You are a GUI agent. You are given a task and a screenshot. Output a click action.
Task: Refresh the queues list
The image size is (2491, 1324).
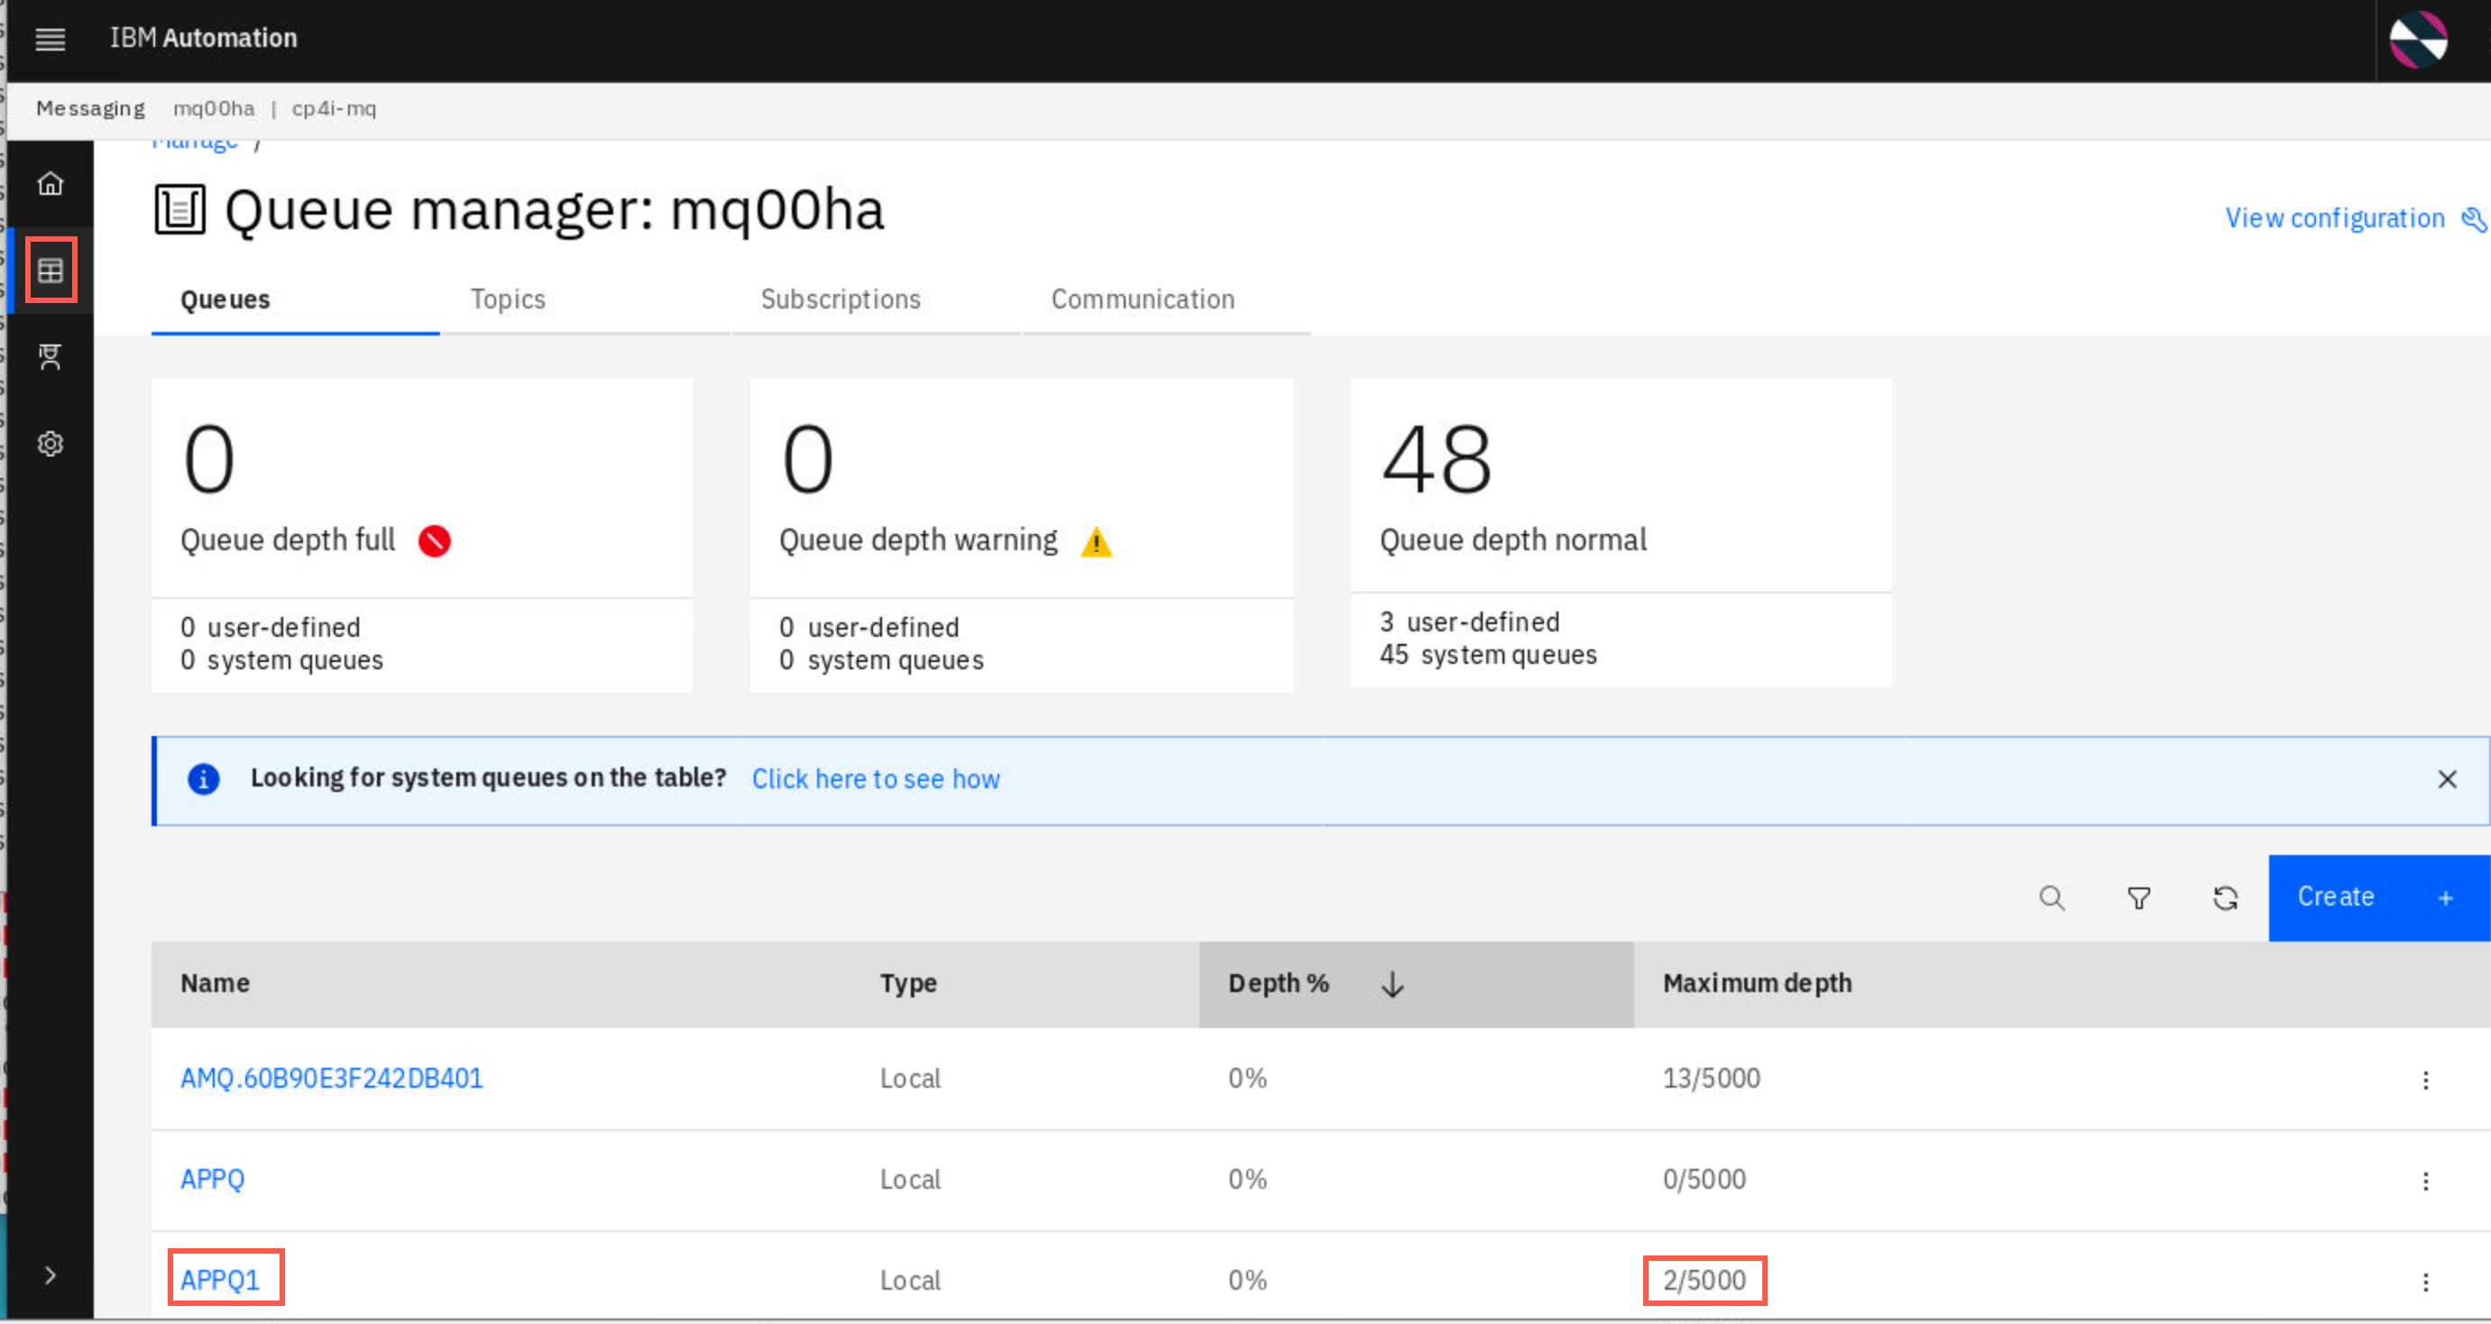coord(2226,898)
